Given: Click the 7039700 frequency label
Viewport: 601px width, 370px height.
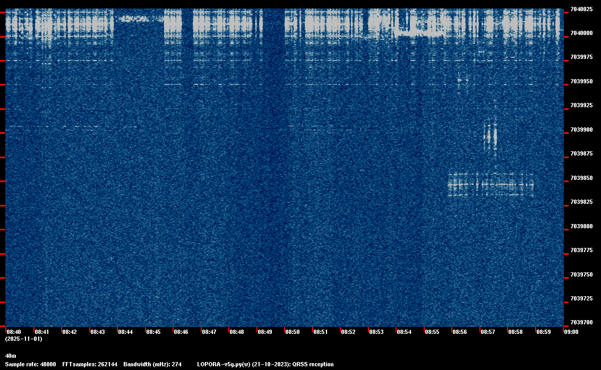Looking at the screenshot, I should pyautogui.click(x=581, y=322).
